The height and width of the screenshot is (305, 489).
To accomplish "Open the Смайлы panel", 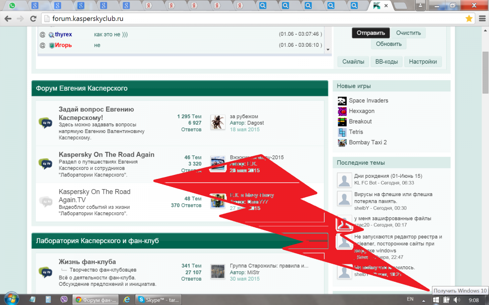I will coord(353,62).
